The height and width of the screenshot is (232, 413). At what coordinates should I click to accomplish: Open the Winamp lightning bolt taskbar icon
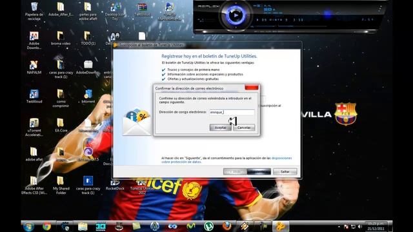[x=245, y=226]
